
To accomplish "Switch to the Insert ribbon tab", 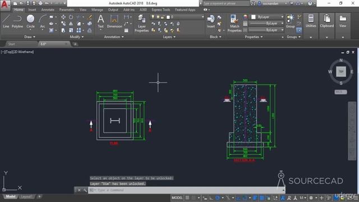I will click(32, 10).
